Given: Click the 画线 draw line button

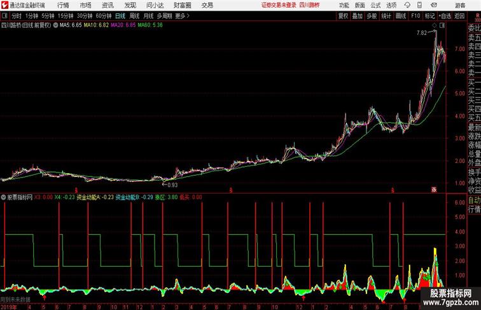Looking at the screenshot, I should click(401, 16).
